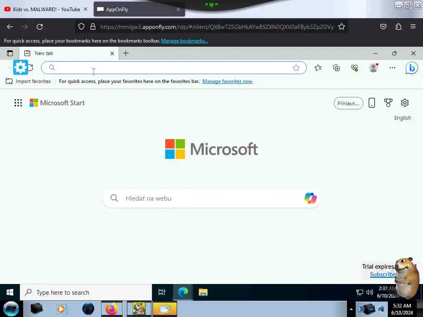Go back in Firefox history
423x317 pixels.
pos(10,27)
